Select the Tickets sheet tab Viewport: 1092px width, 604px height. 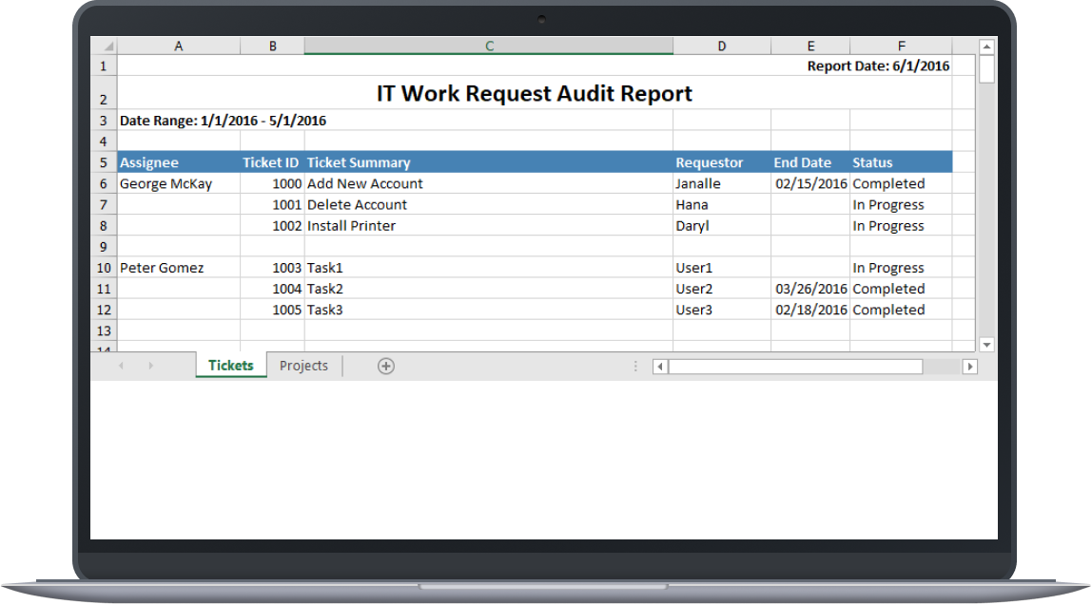230,366
